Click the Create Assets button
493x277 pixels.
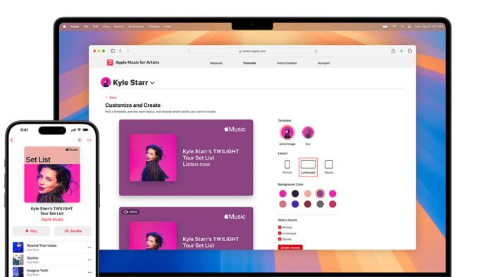click(290, 247)
